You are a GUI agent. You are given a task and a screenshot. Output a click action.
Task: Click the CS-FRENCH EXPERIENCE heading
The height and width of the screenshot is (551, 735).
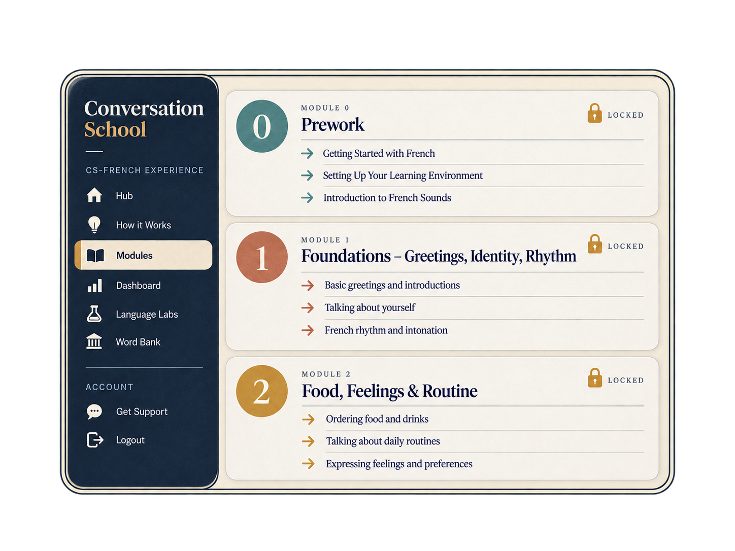[145, 170]
